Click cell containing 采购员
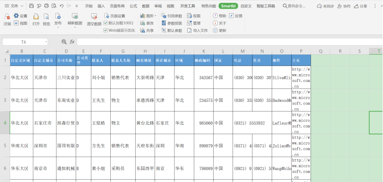This screenshot has height=182, width=383. pos(123,168)
